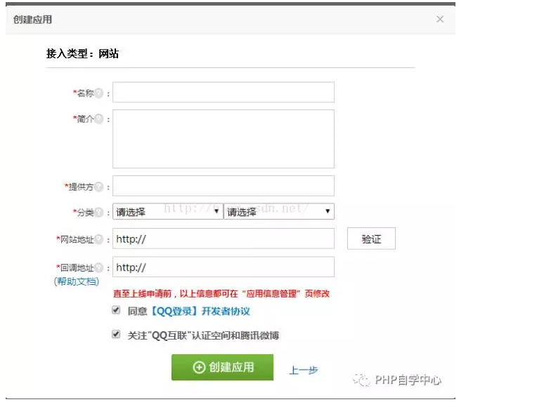
Task: Open 【QQ登录】开发者协议 link
Action: (200, 311)
